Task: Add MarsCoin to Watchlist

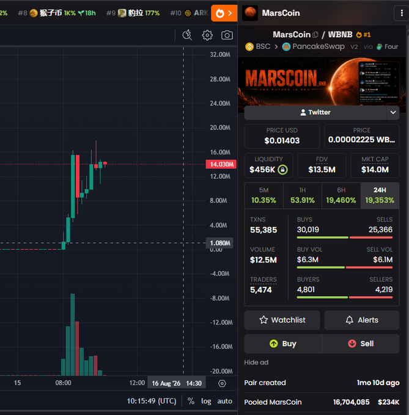Action: pyautogui.click(x=282, y=320)
